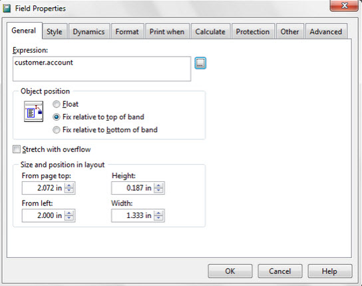Decrease the From left value
Viewport: 362px width, 286px height.
click(x=69, y=218)
